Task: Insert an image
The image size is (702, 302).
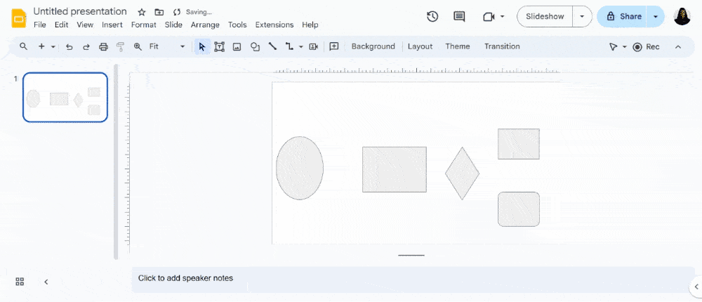Action: [237, 46]
